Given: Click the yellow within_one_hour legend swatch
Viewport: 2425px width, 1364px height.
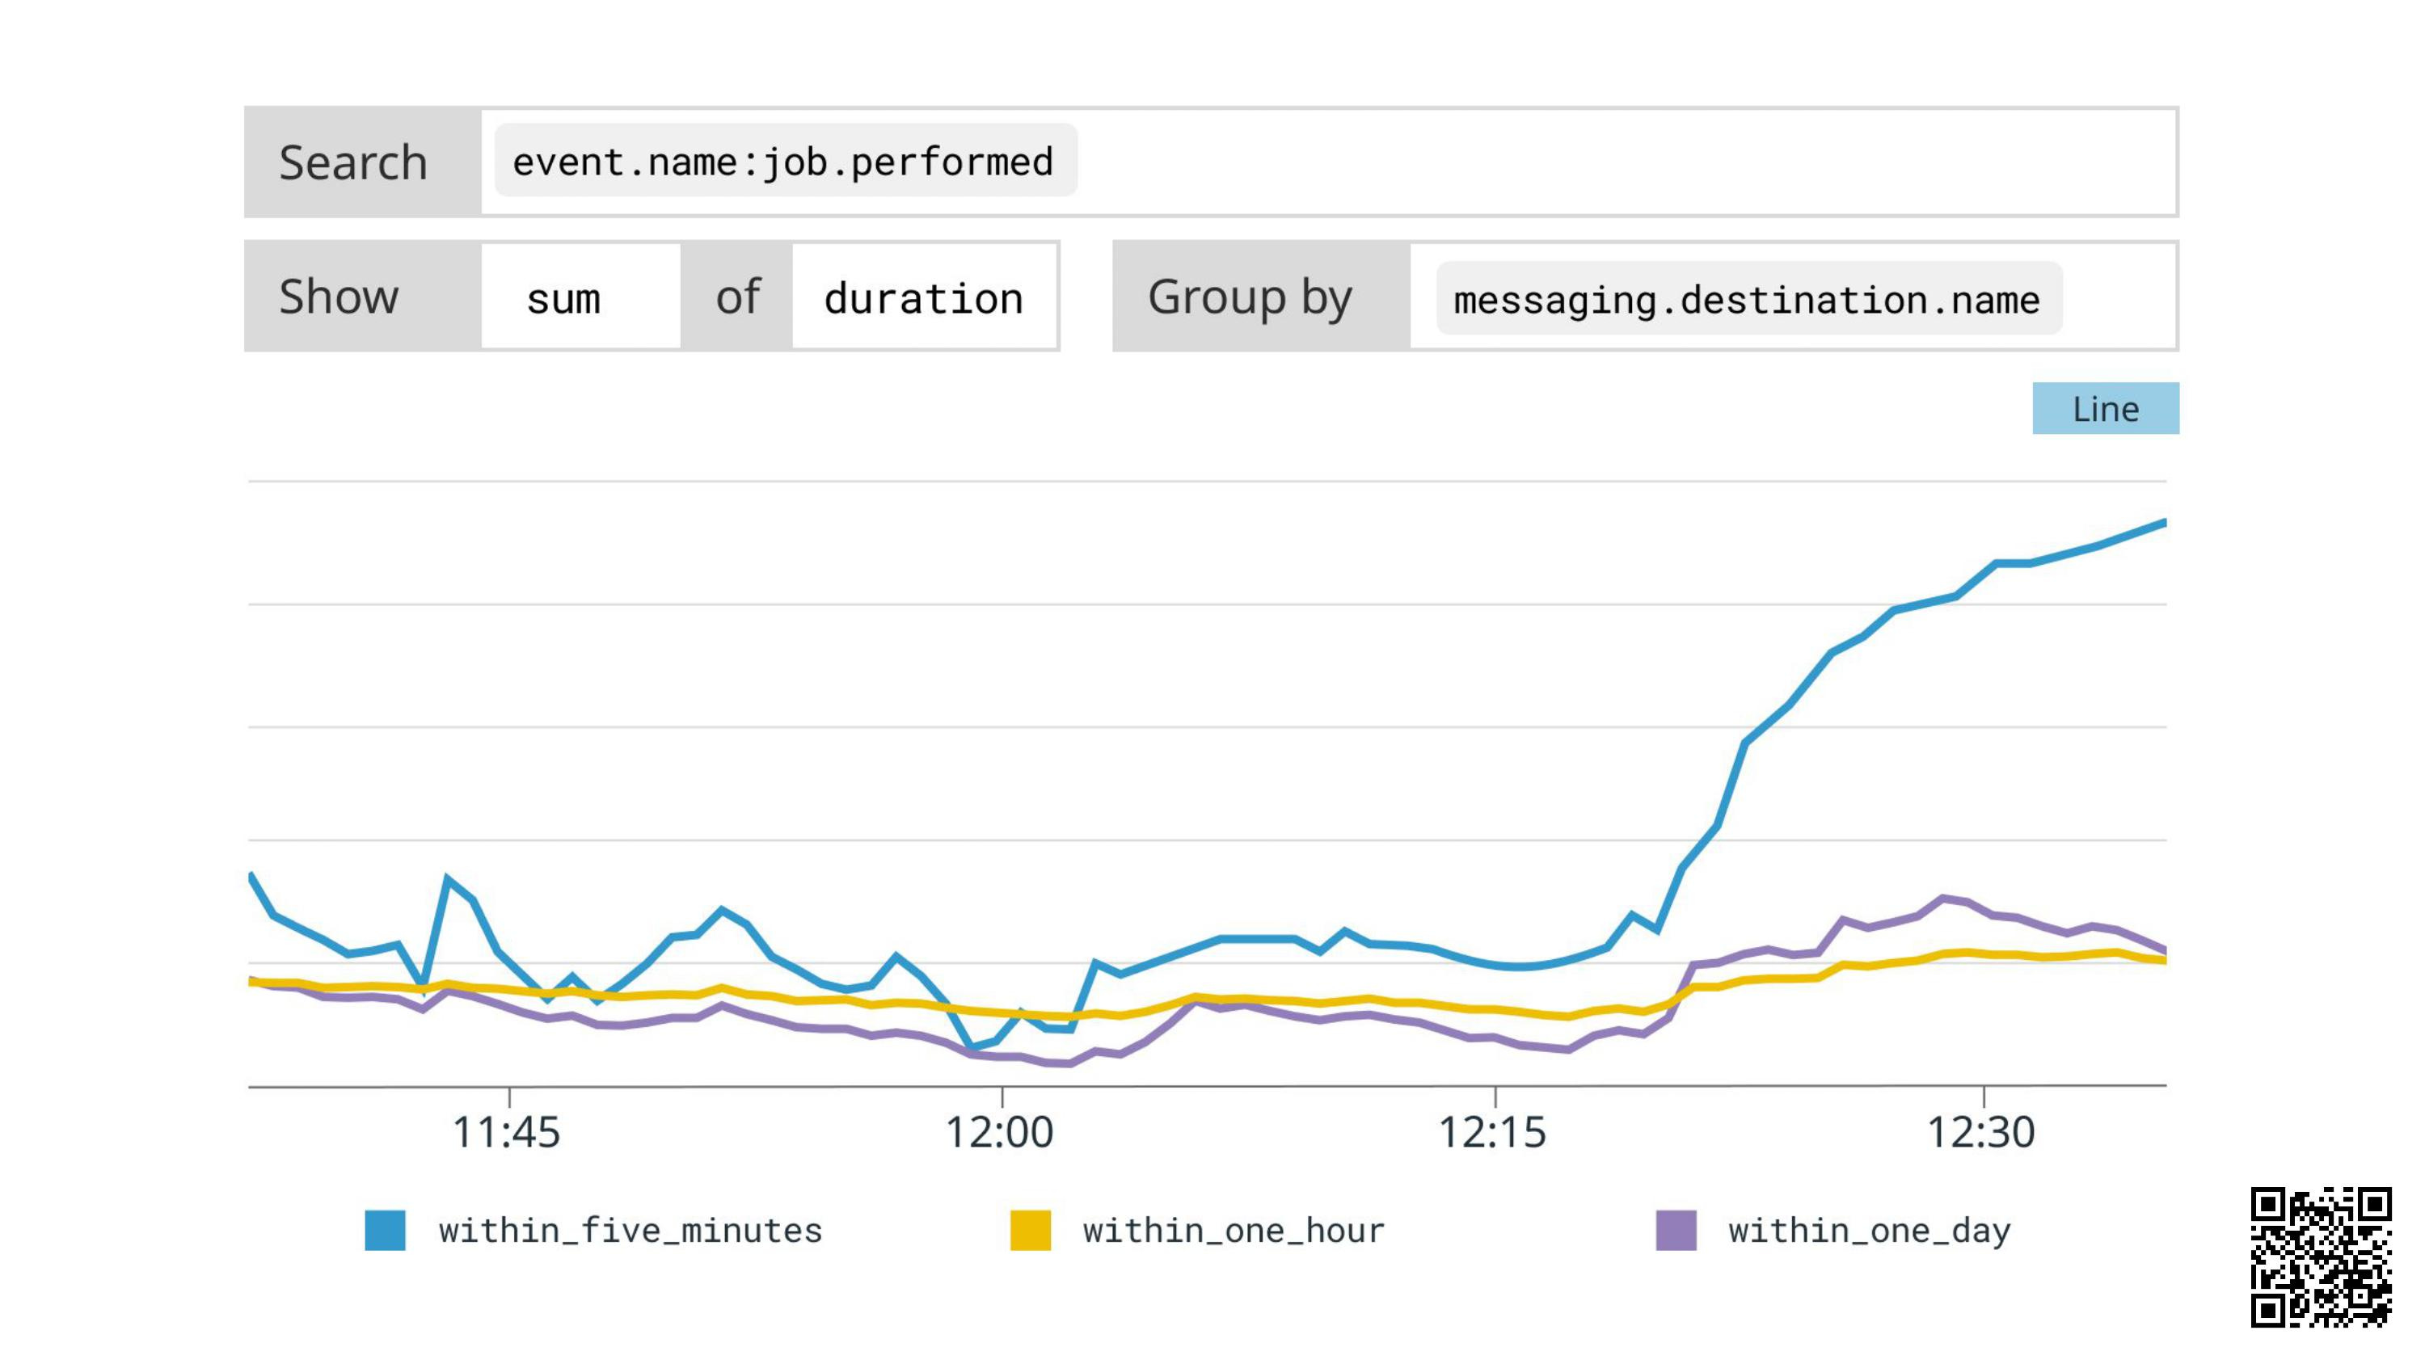Looking at the screenshot, I should coord(1030,1231).
